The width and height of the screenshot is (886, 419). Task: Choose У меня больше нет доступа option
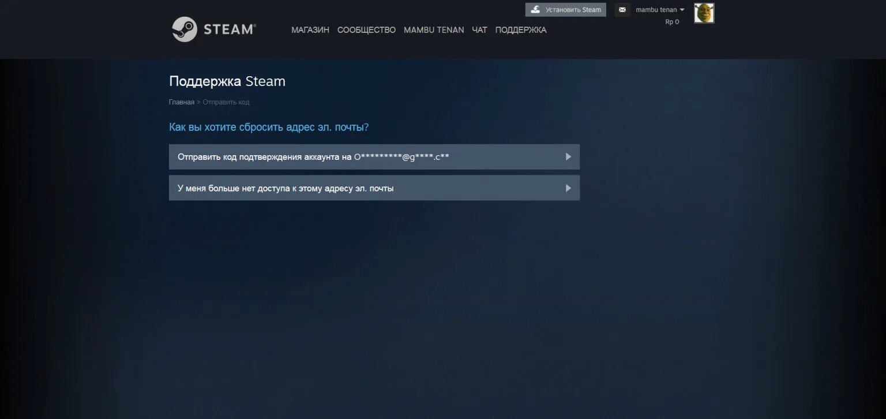tap(374, 188)
